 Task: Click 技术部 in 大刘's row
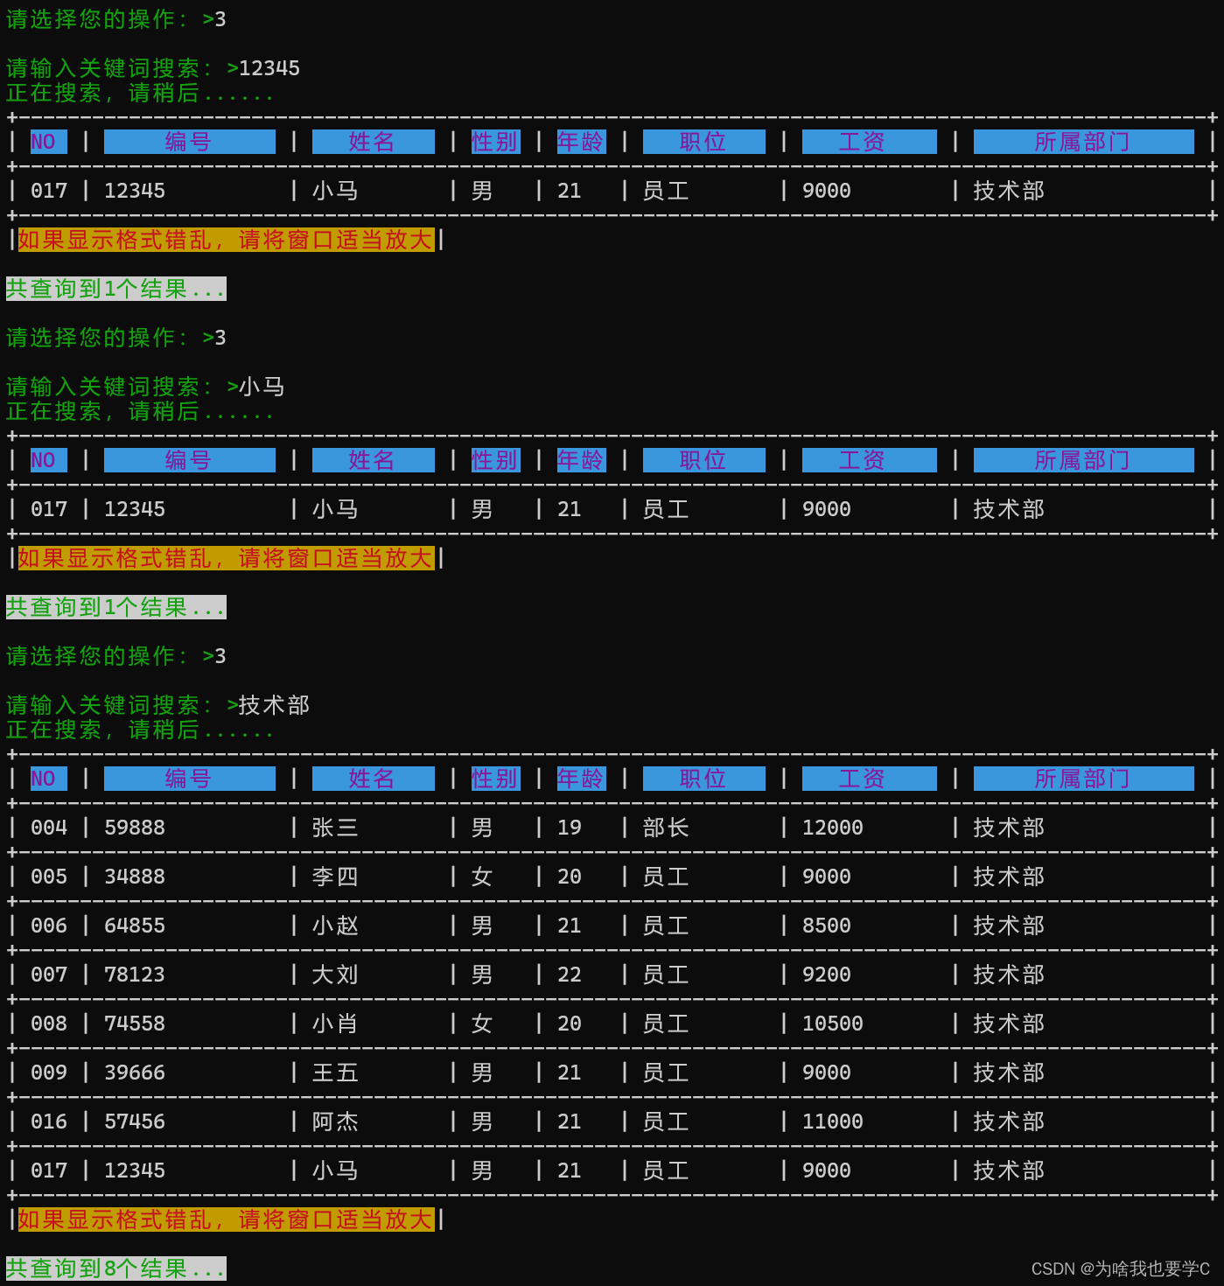tap(1010, 975)
